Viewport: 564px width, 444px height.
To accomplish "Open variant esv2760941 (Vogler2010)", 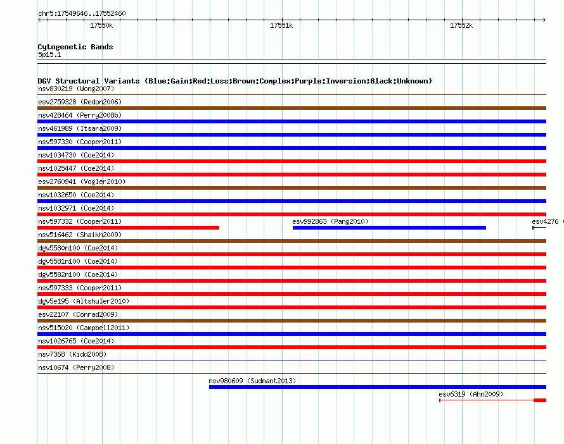I will [82, 182].
